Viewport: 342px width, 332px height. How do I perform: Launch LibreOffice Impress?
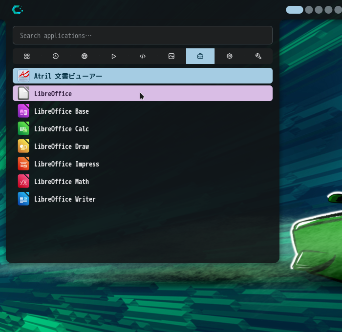[143, 164]
